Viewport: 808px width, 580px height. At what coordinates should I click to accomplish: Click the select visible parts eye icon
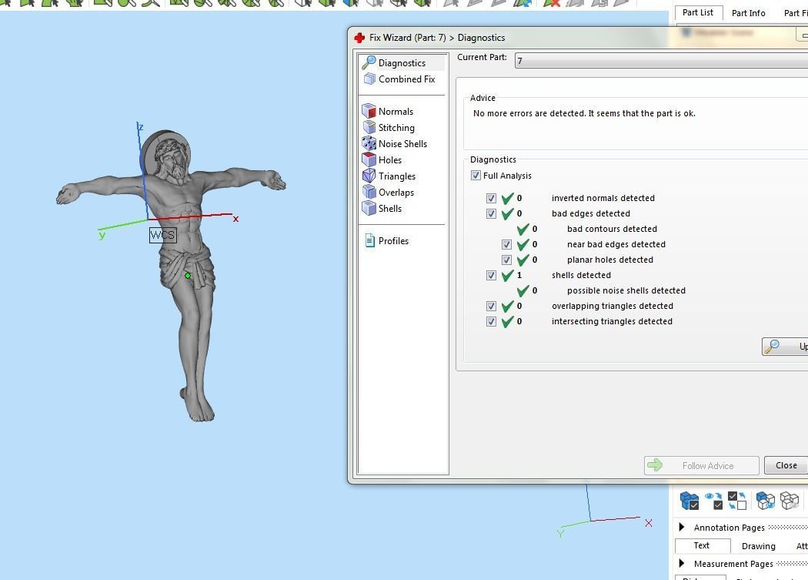(714, 501)
